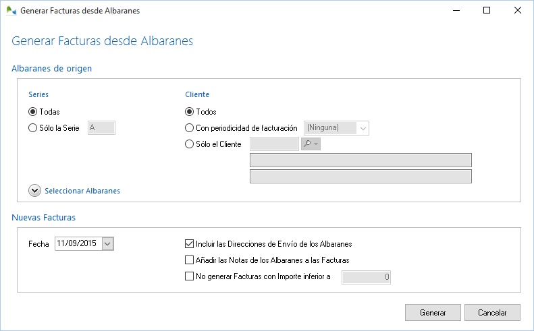Click the Serie letter input field

pyautogui.click(x=101, y=128)
